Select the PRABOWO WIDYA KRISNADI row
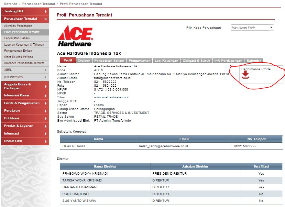The width and height of the screenshot is (285, 207). [x=171, y=174]
